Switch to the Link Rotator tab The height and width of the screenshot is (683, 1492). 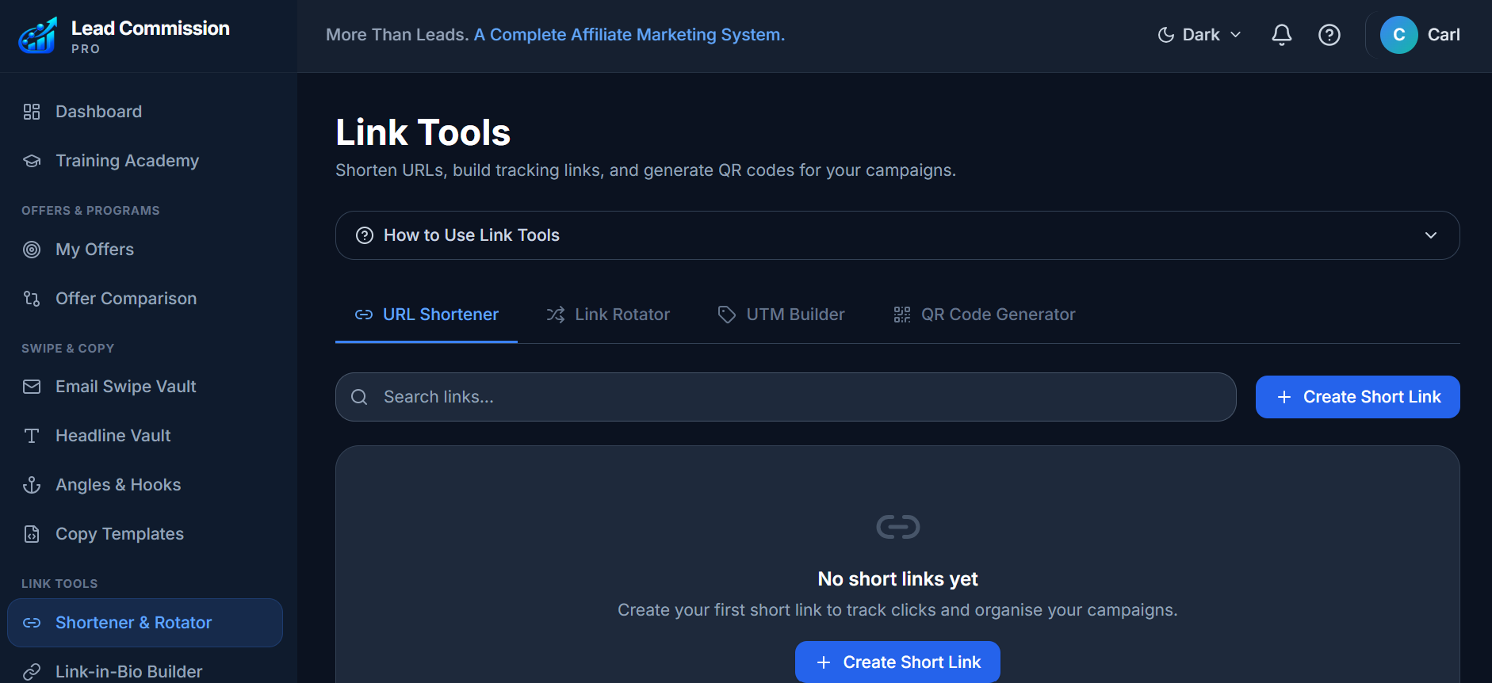608,315
